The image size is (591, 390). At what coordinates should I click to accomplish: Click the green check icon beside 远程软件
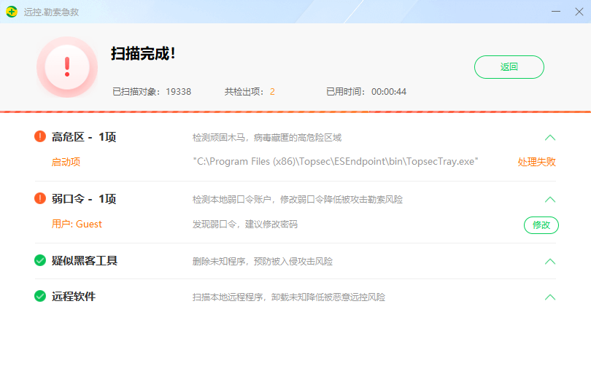(40, 297)
